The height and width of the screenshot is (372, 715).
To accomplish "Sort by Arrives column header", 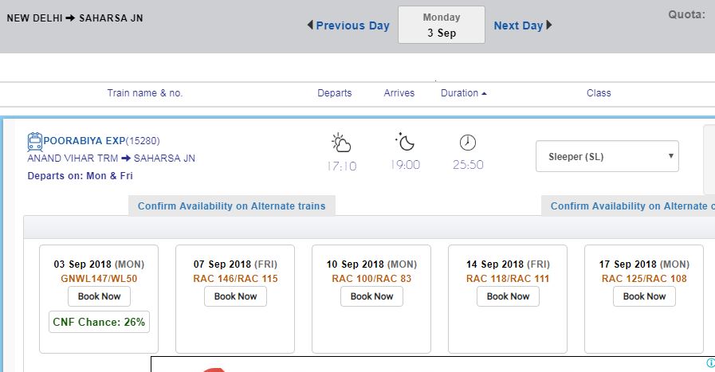I will pyautogui.click(x=399, y=93).
